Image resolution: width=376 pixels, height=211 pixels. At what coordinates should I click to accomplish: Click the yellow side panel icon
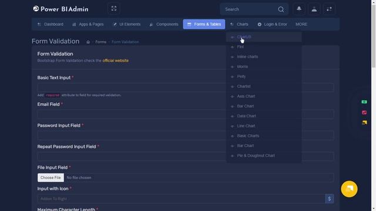[x=364, y=122]
